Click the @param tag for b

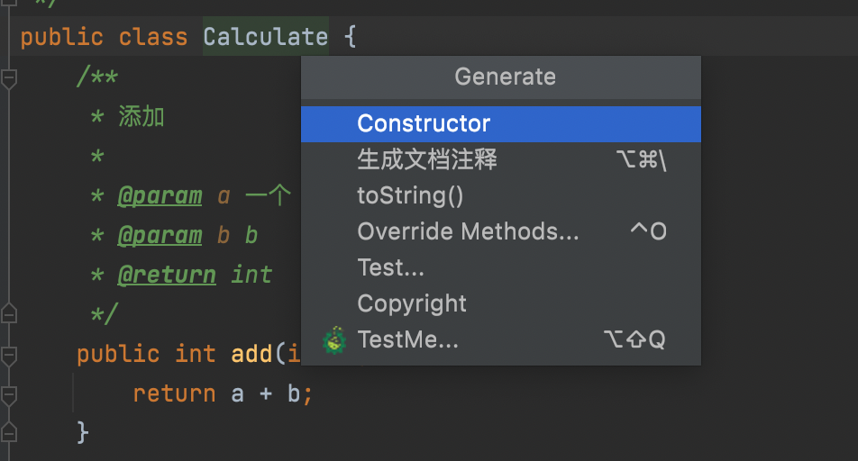[160, 235]
